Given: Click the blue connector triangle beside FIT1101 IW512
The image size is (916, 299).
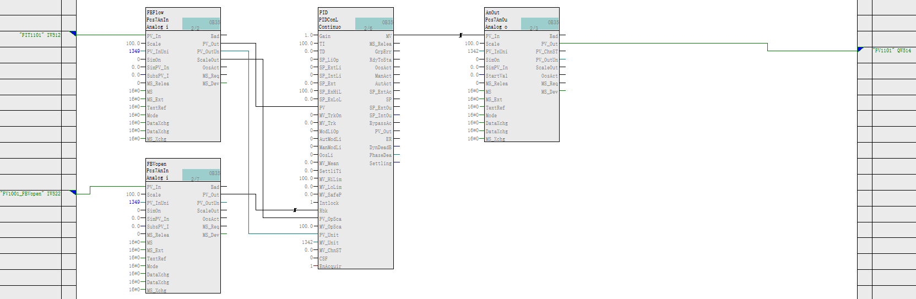Looking at the screenshot, I should (73, 34).
